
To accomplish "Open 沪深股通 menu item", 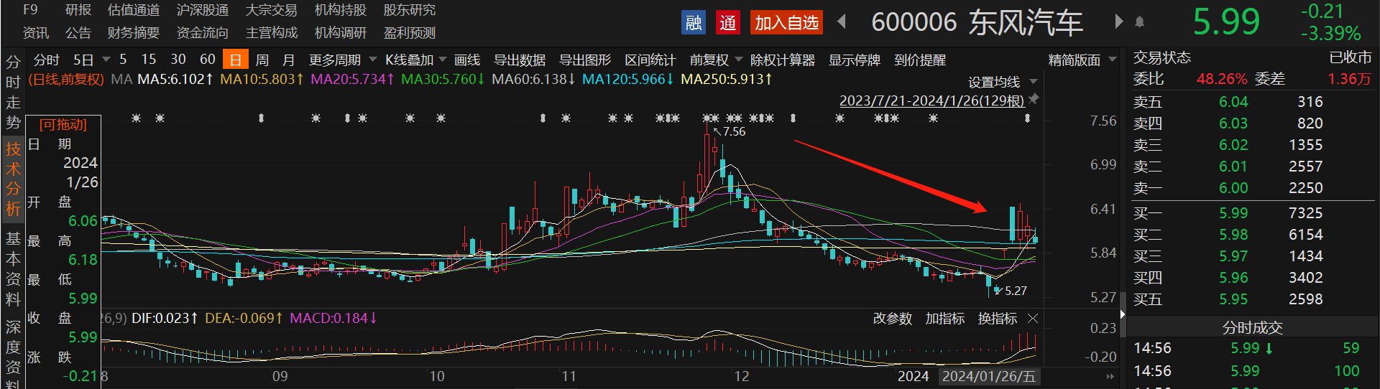I will [203, 10].
